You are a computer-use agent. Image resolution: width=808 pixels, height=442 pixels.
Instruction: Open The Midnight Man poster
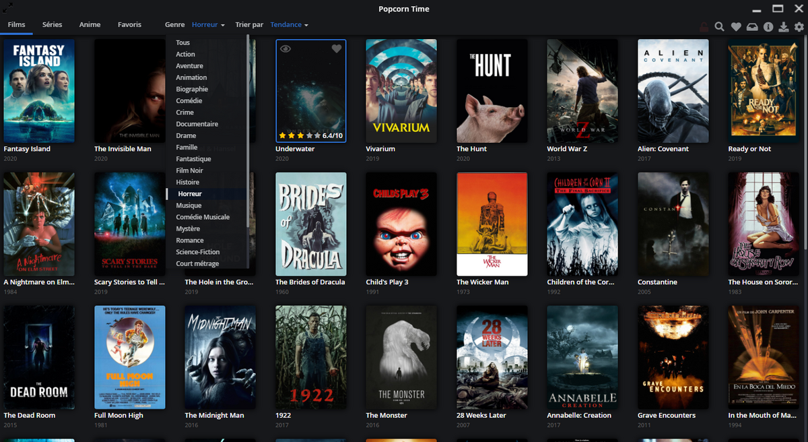point(220,357)
